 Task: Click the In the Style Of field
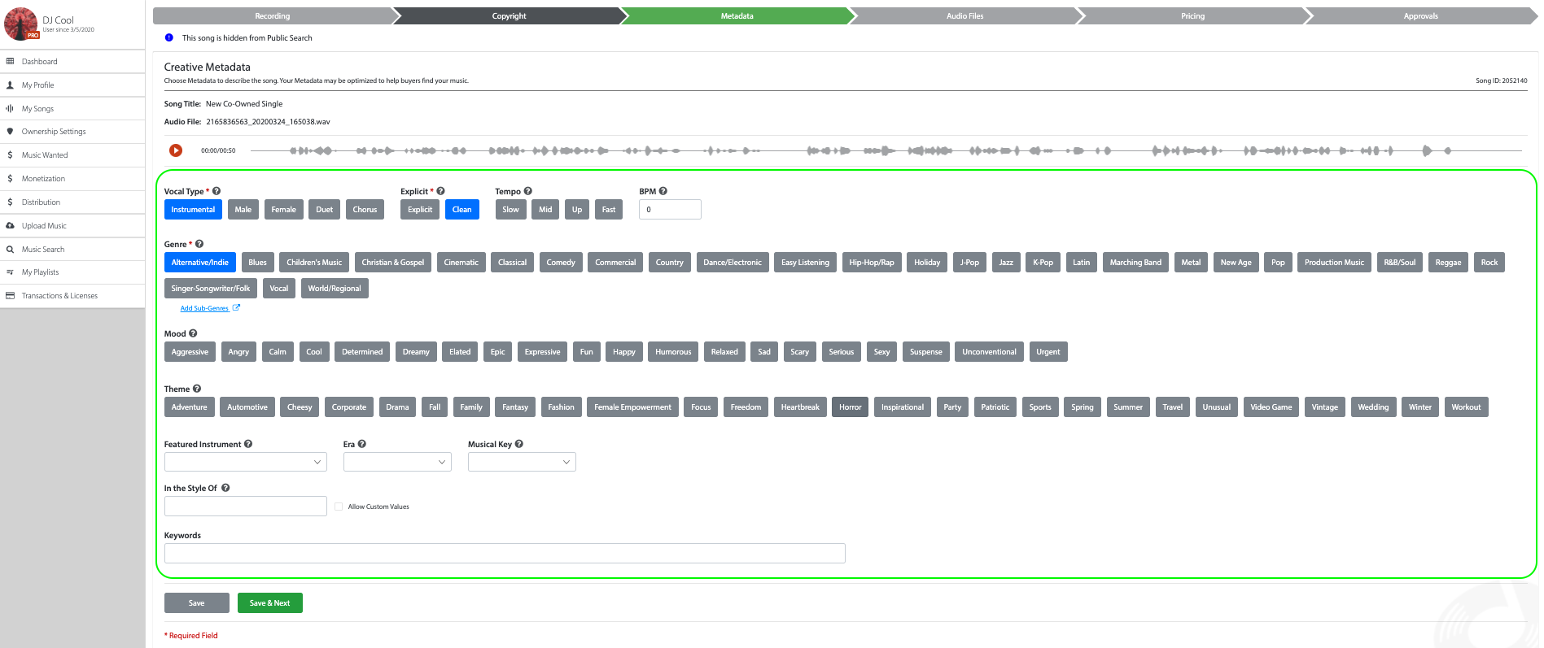click(x=246, y=507)
